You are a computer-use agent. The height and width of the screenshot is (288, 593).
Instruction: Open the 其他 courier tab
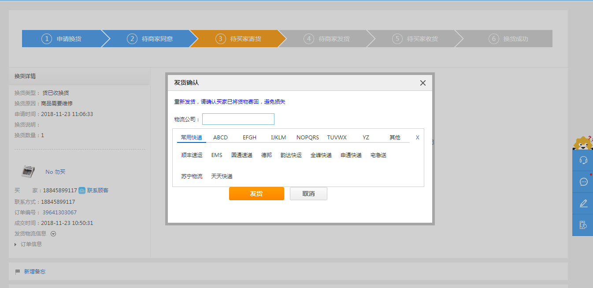point(395,138)
